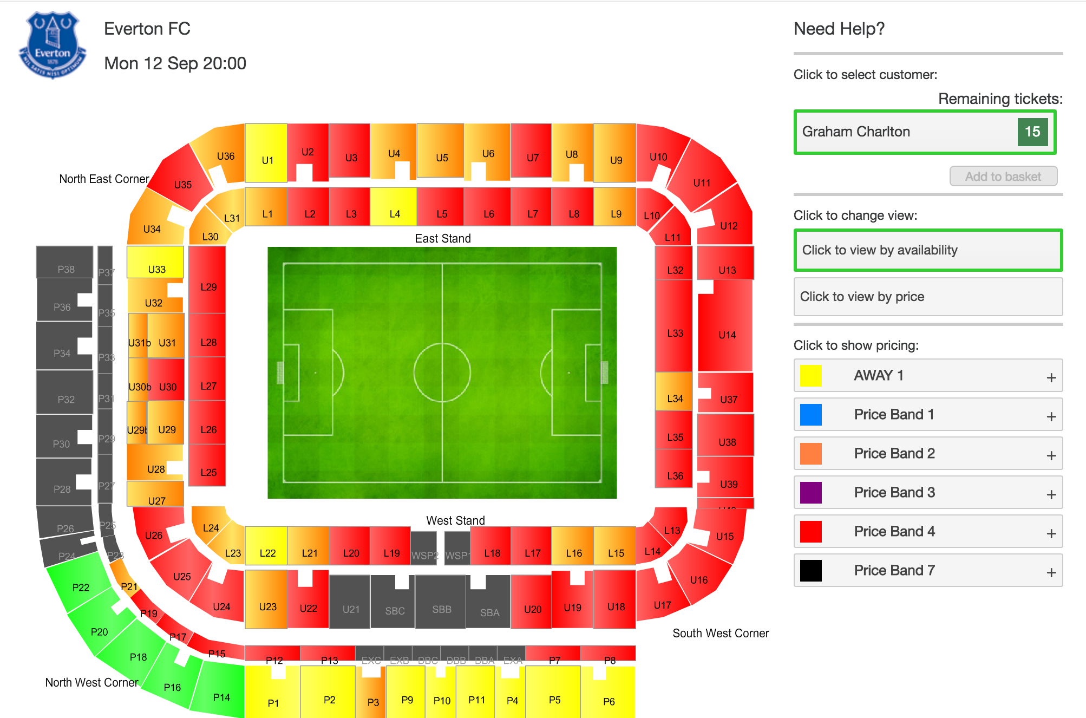Open the Price Band 3 row

coord(928,493)
